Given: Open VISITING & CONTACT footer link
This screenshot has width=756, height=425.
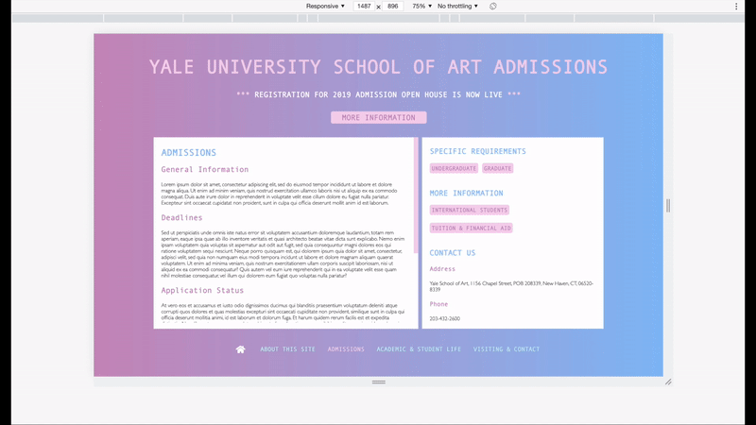Looking at the screenshot, I should tap(507, 349).
